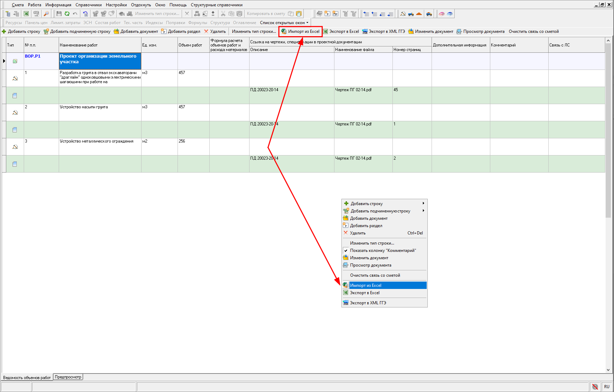
Task: Switch to the 'Предпросмотр' tab
Action: click(x=68, y=377)
